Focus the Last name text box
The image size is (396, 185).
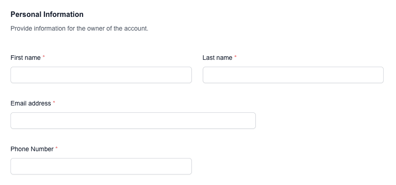pyautogui.click(x=293, y=75)
